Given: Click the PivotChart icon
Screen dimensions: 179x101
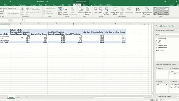Looking at the screenshot, I should tap(138, 9).
